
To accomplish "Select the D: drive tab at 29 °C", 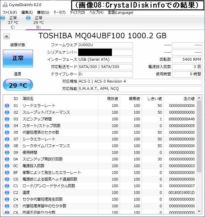I will [39, 22].
